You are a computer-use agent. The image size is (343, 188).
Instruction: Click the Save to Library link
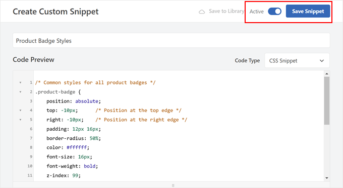(226, 11)
